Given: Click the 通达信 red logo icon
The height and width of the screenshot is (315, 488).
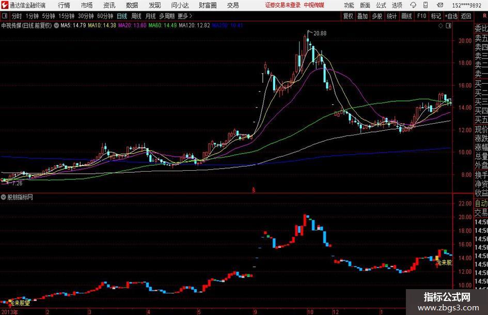Looking at the screenshot, I should click(x=5, y=5).
